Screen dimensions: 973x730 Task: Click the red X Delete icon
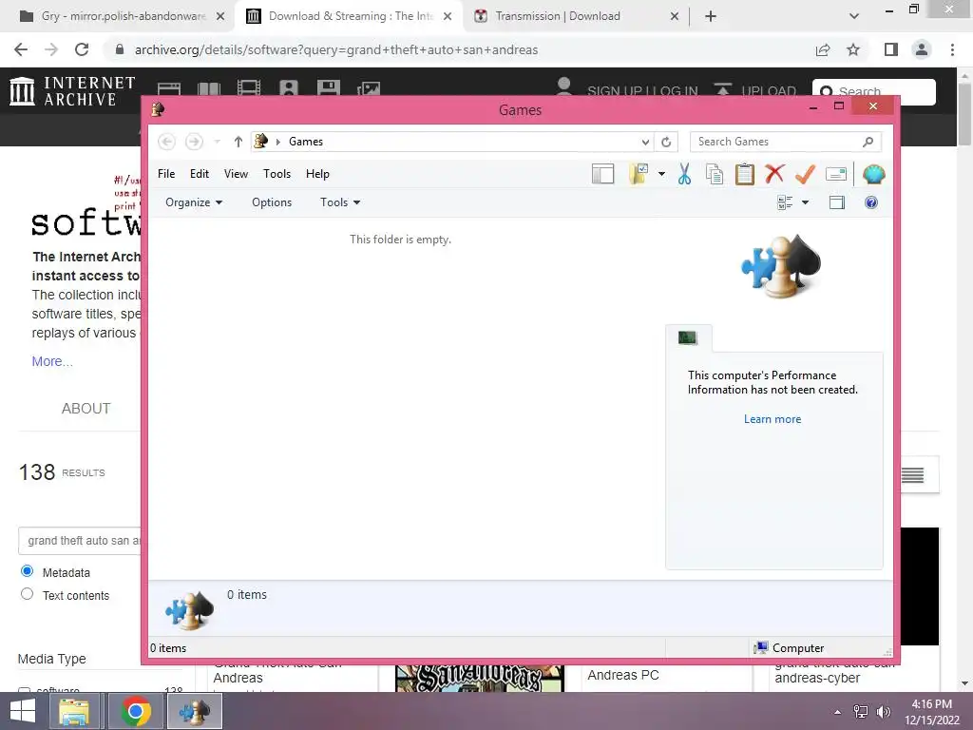(774, 174)
